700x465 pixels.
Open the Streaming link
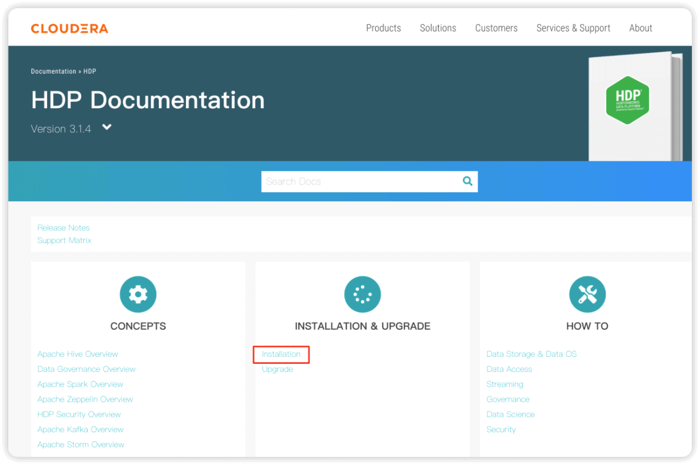coord(505,384)
